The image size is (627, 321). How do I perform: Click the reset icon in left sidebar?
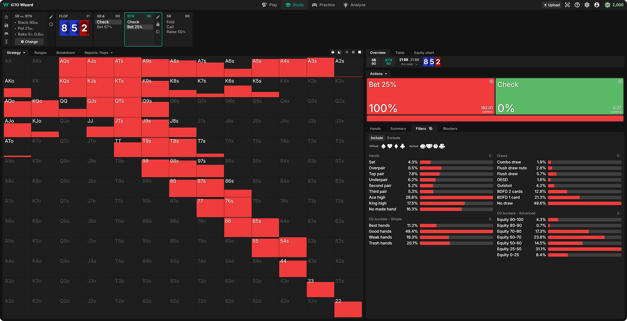[x=6, y=17]
